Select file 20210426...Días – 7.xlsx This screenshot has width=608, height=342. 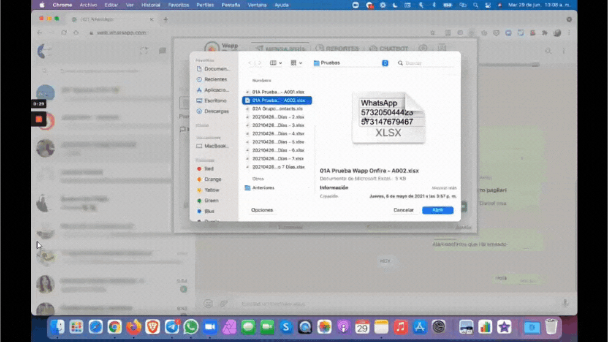277,159
